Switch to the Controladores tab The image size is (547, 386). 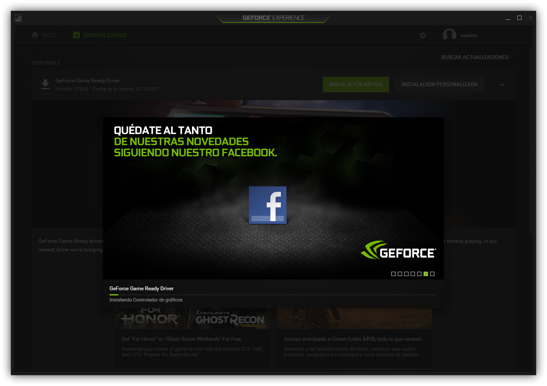coord(100,35)
